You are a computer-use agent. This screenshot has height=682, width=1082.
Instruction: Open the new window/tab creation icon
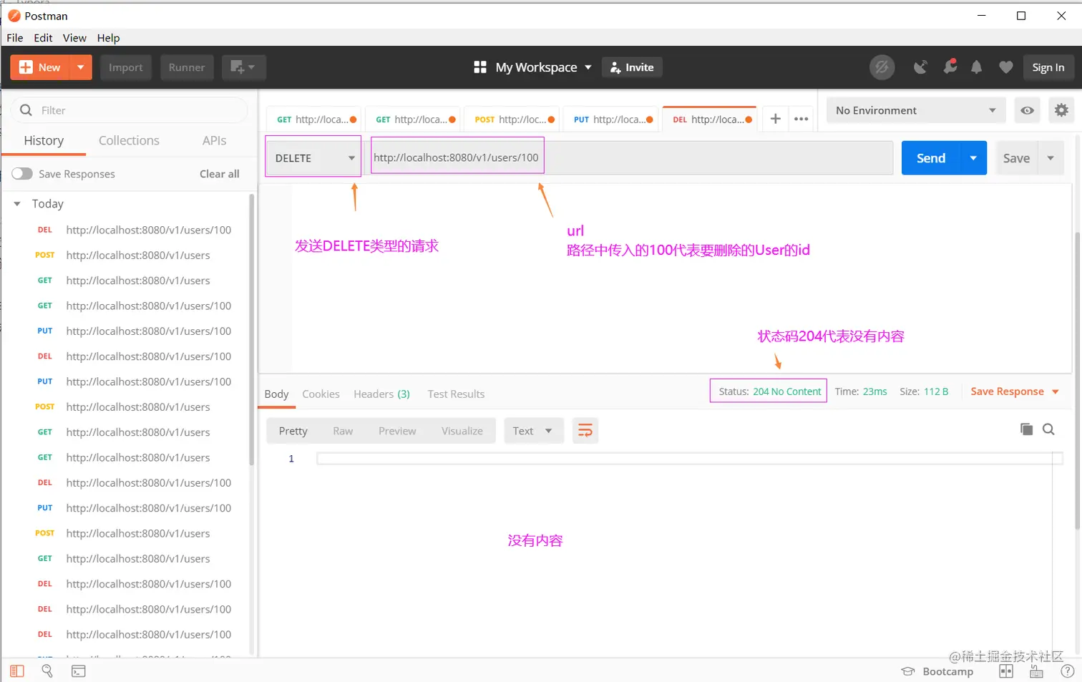pos(243,67)
